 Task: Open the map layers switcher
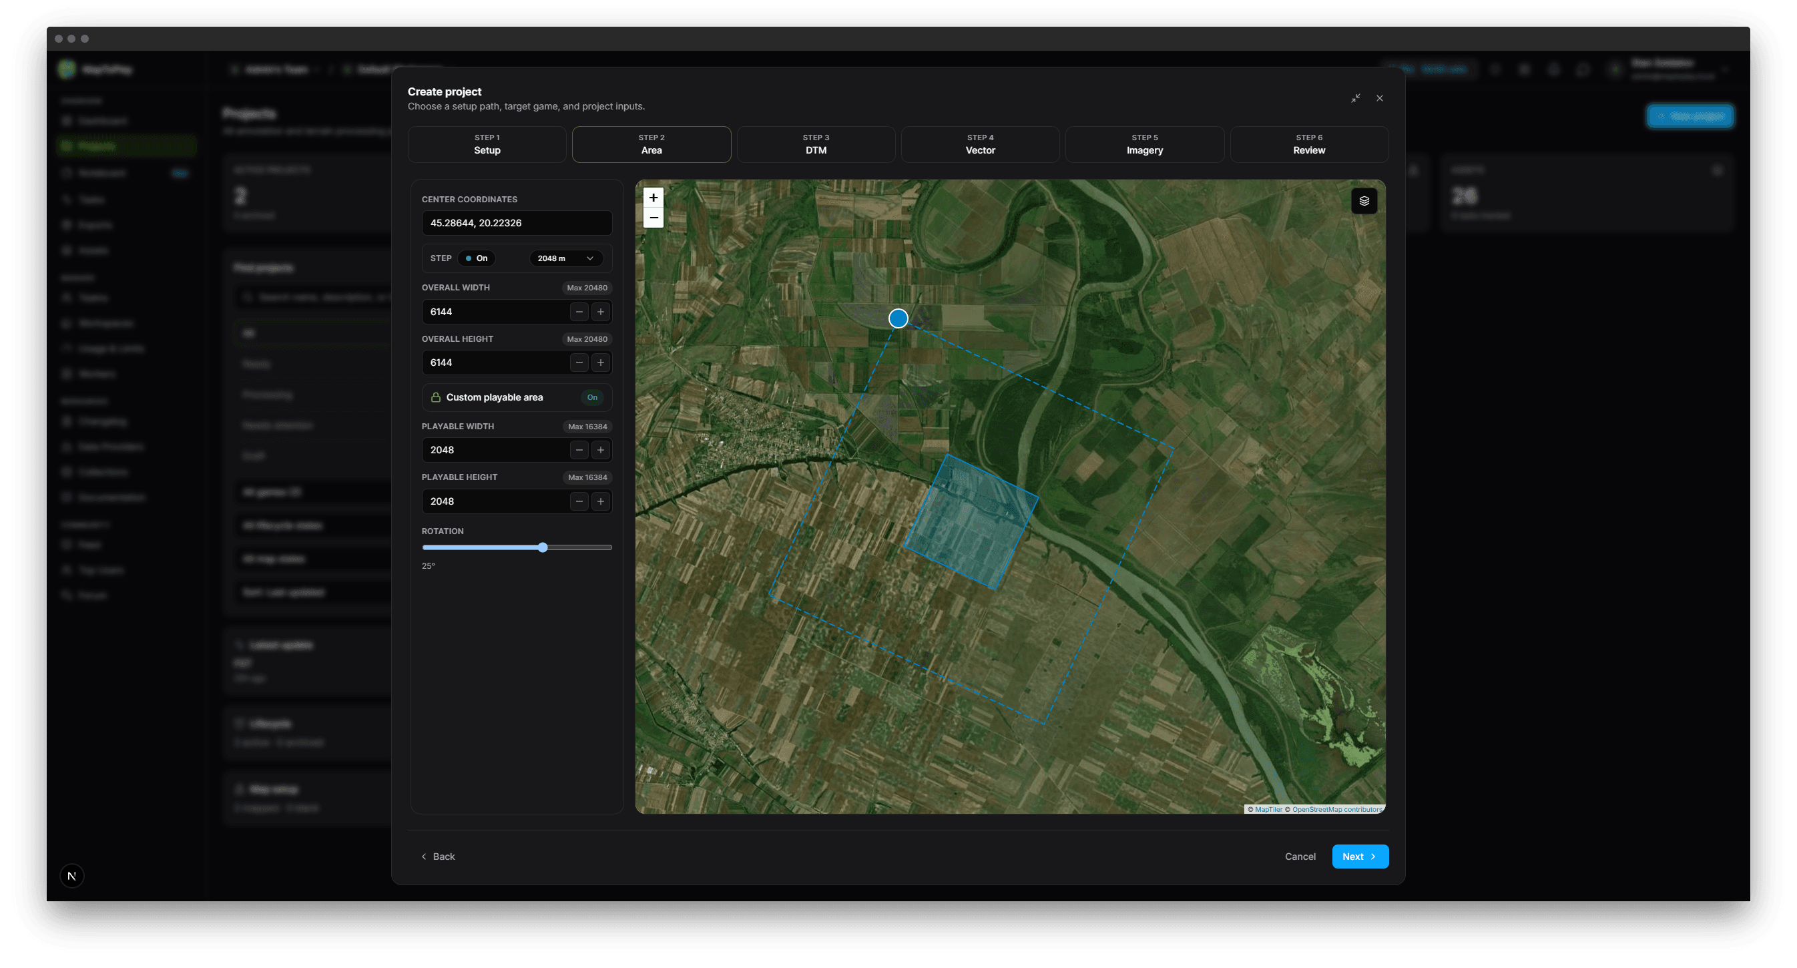click(1364, 201)
